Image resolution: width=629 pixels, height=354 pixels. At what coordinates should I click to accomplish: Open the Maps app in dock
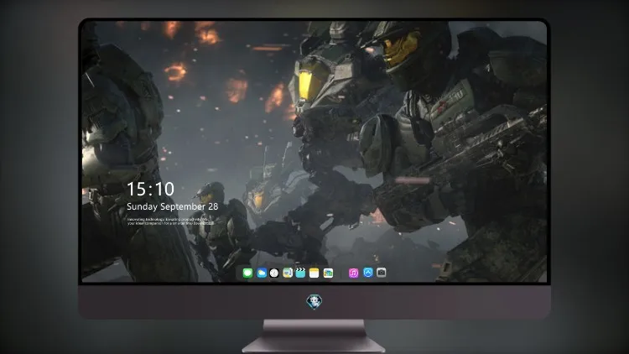point(288,273)
